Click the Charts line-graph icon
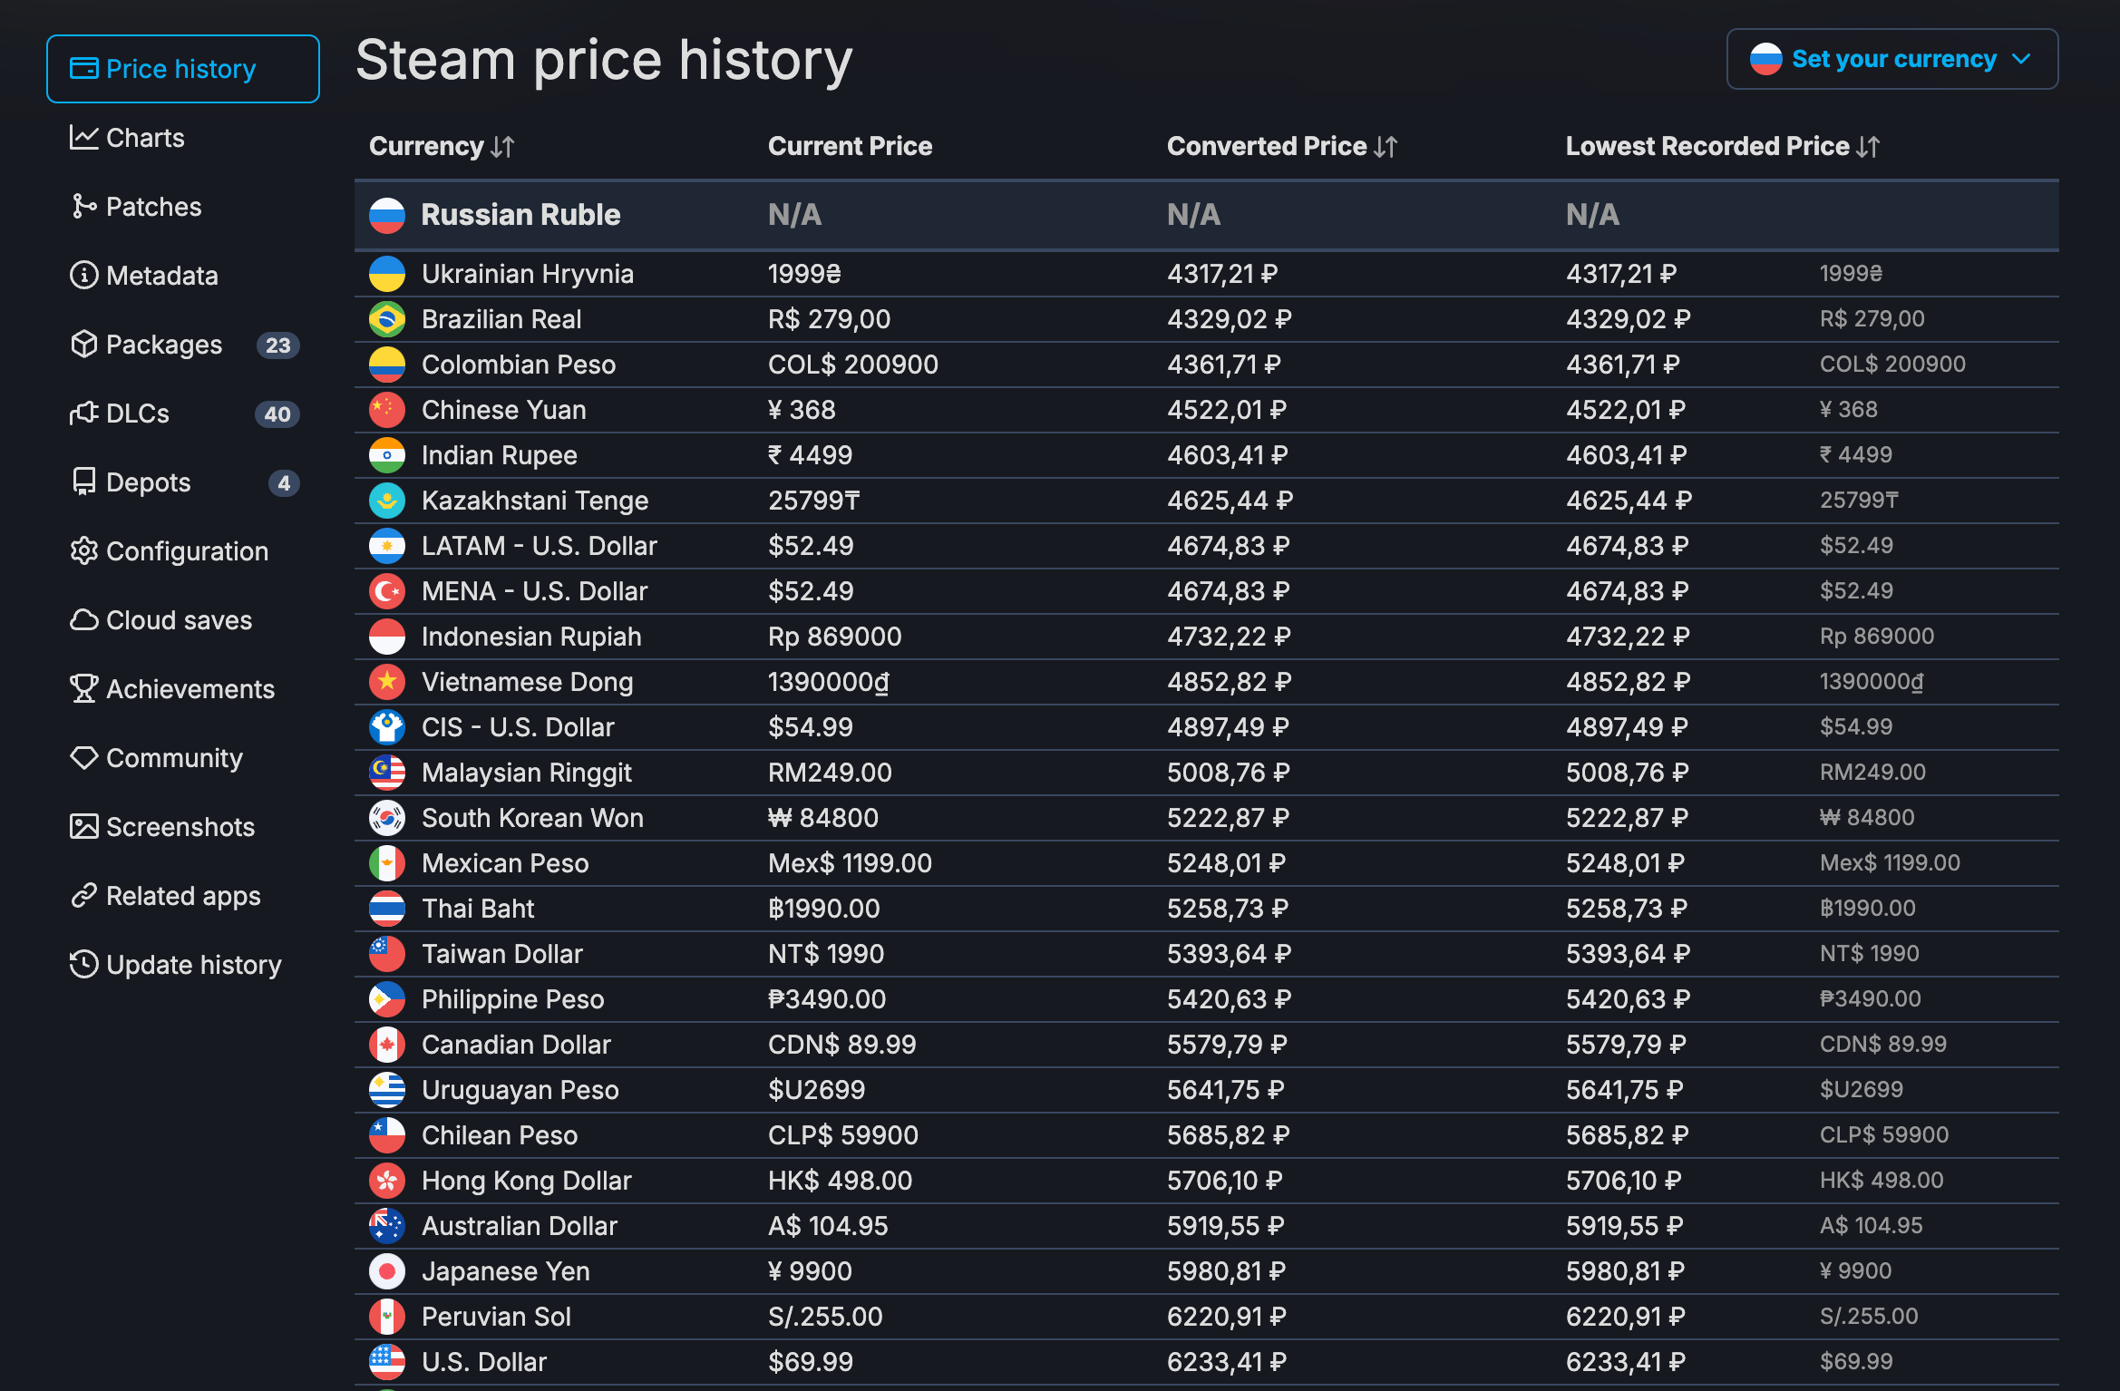This screenshot has height=1391, width=2120. [83, 138]
